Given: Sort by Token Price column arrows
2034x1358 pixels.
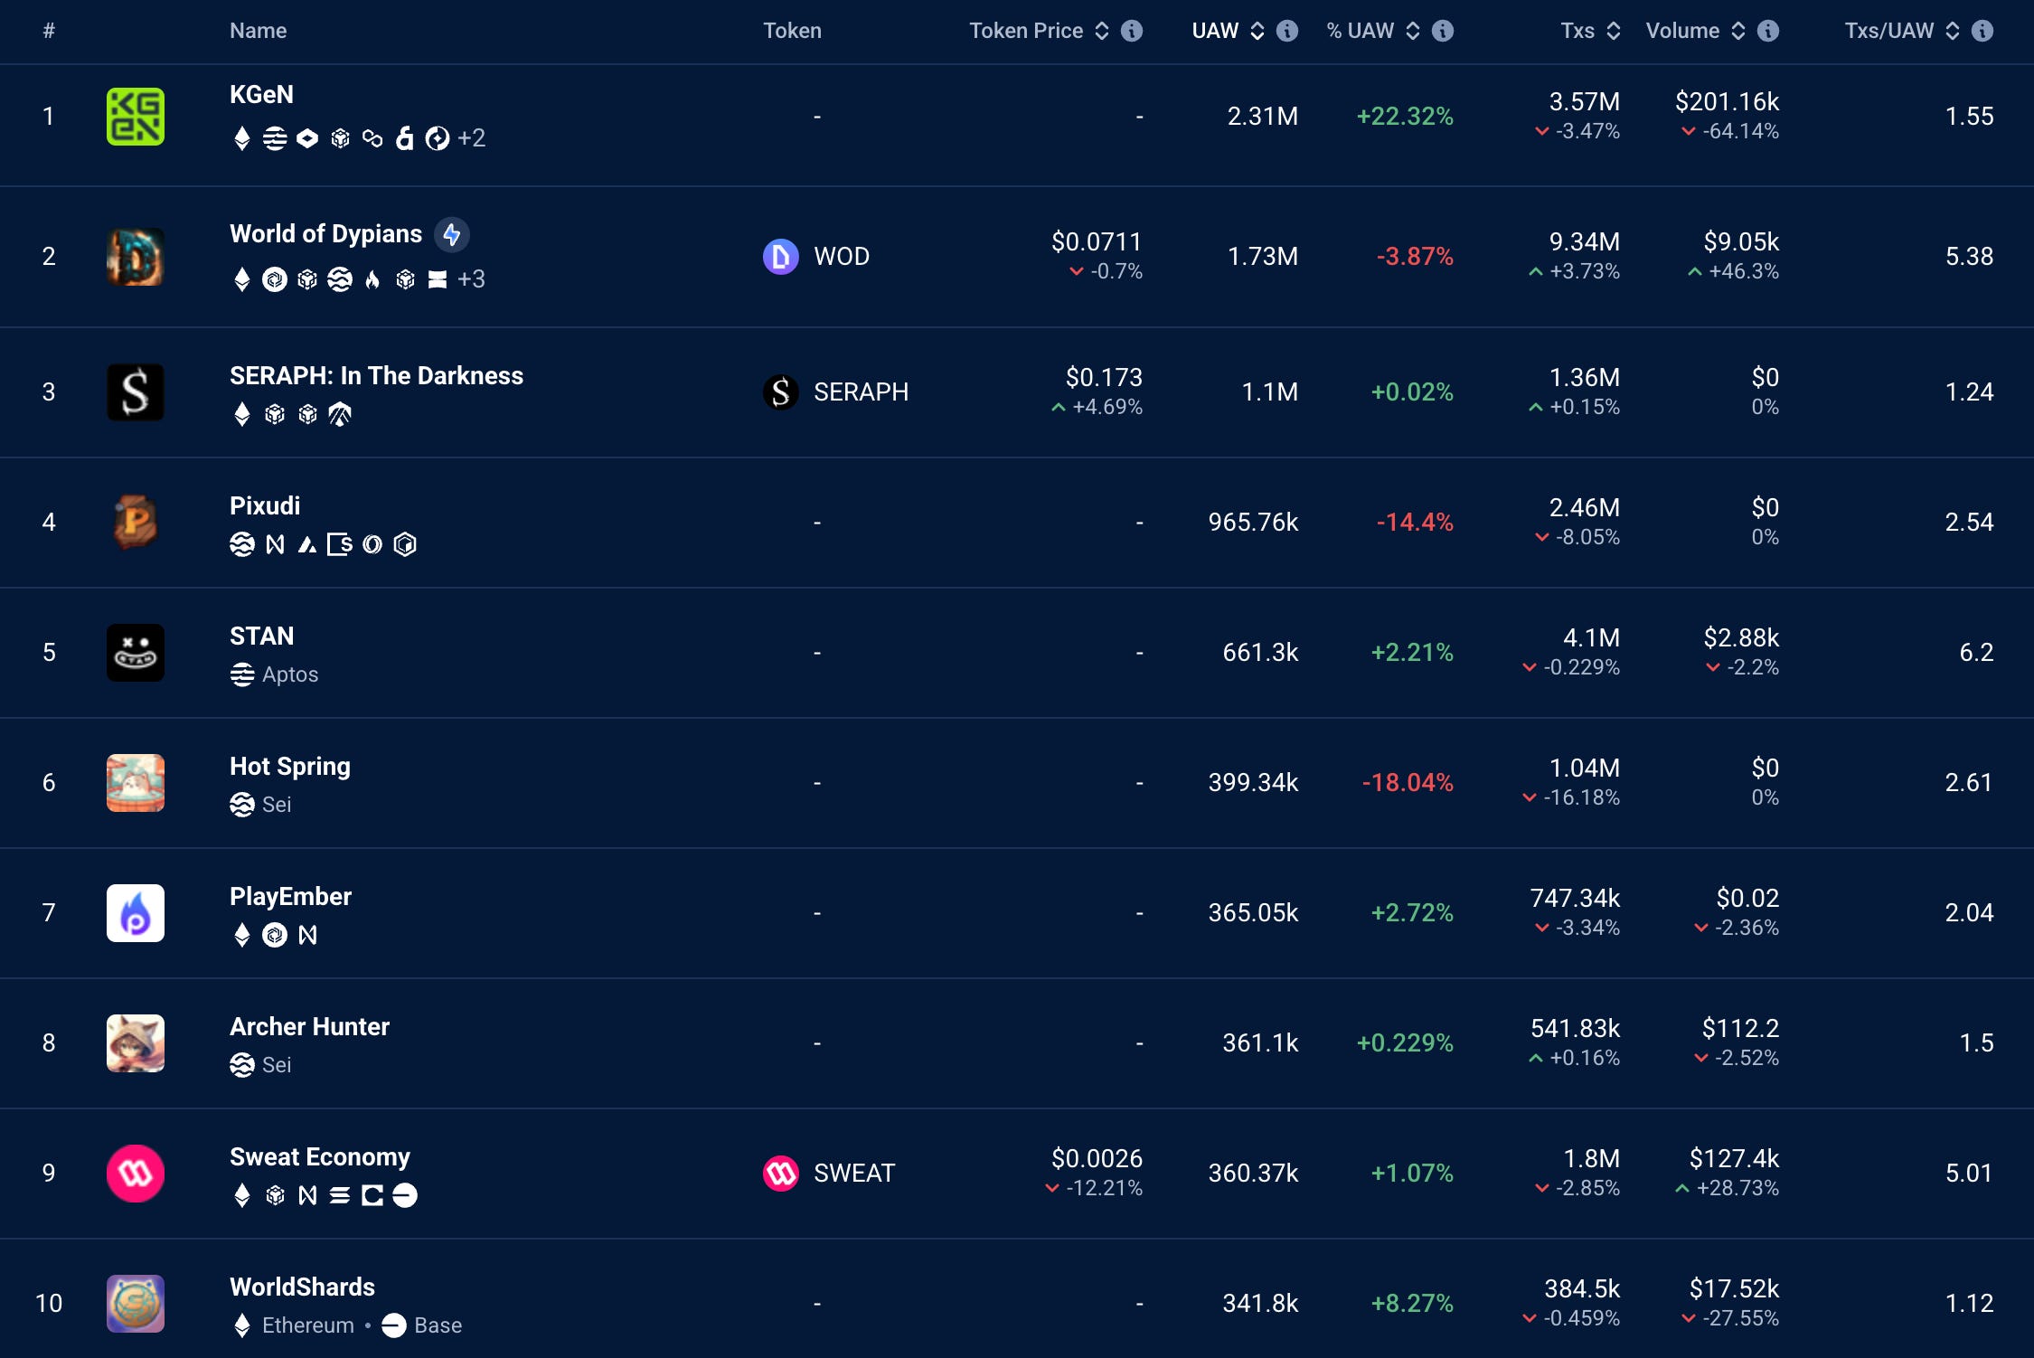Looking at the screenshot, I should point(1102,31).
